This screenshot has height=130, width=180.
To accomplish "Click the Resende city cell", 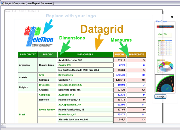I will click(47, 100).
